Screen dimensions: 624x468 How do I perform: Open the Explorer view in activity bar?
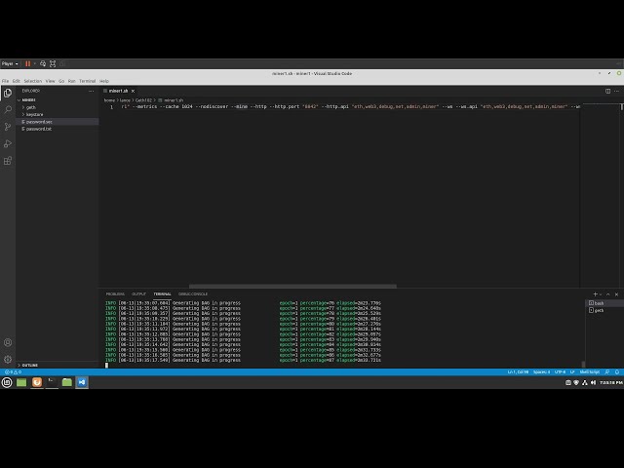pos(8,94)
